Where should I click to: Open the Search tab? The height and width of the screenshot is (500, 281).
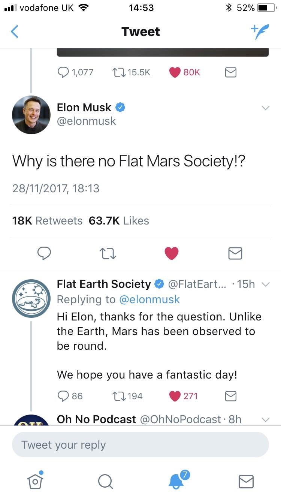tap(105, 481)
